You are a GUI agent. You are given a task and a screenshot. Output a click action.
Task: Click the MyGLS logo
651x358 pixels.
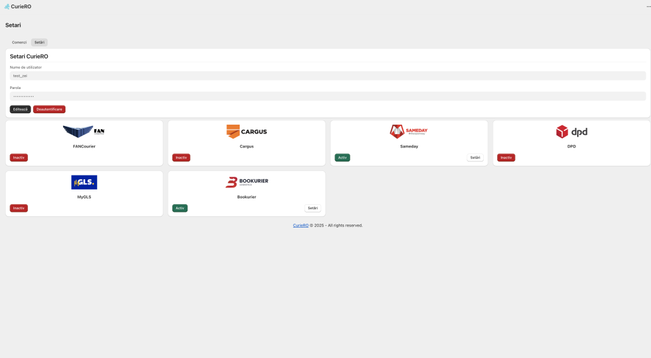(84, 182)
